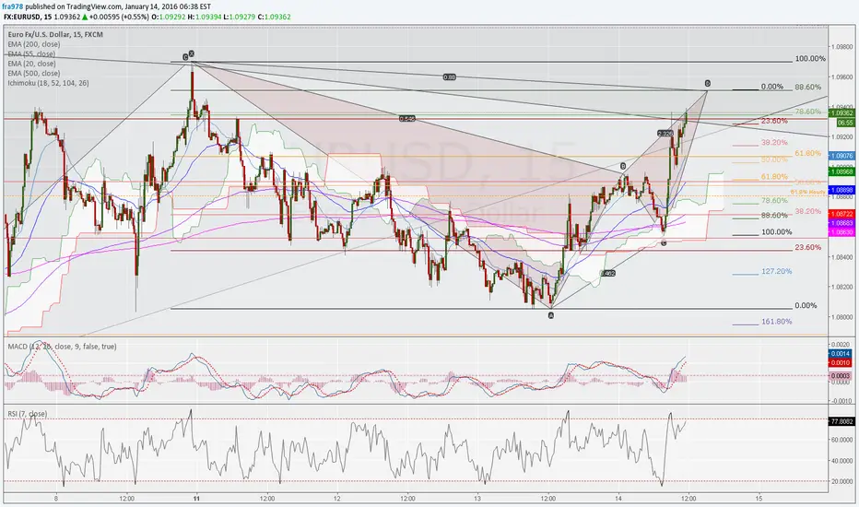Viewport: 859px width, 507px height.
Task: Click the 'FX:EURUSD, 15' symbol text
Action: tap(28, 17)
